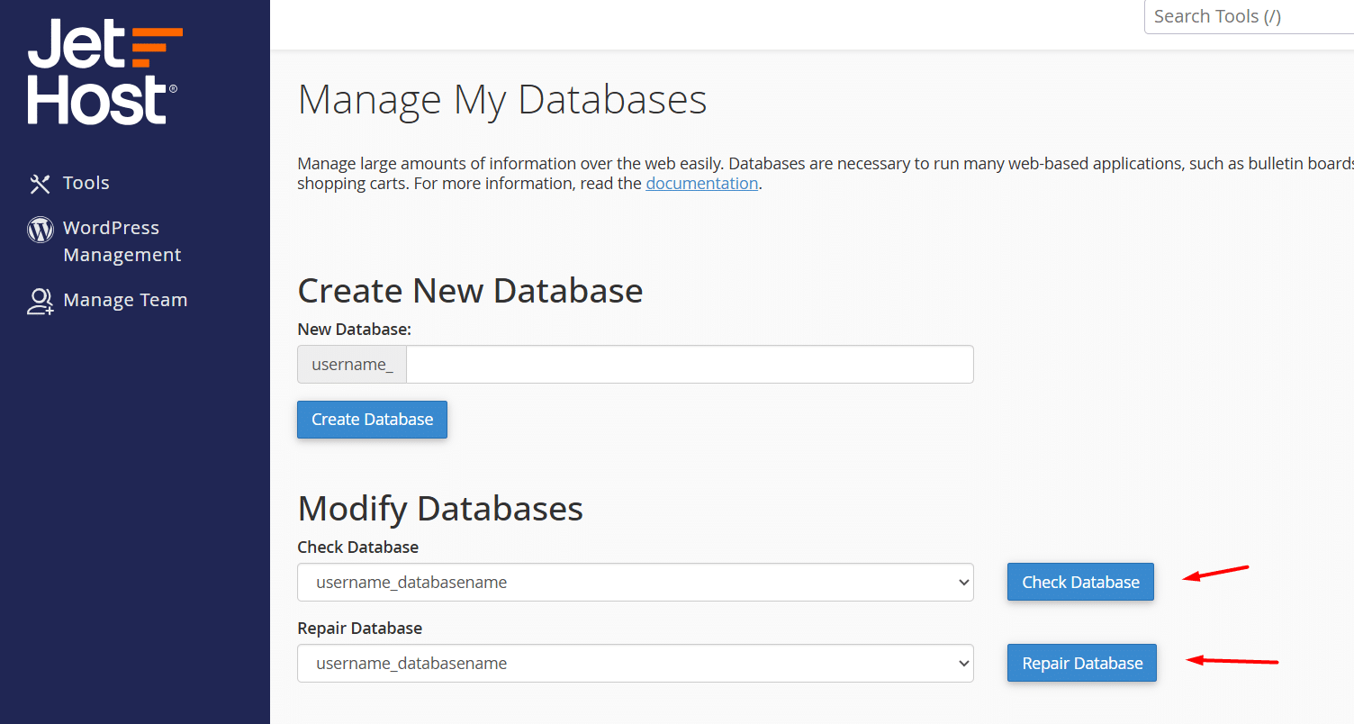The image size is (1354, 724).
Task: Open WordPress Management in the sidebar
Action: (122, 241)
